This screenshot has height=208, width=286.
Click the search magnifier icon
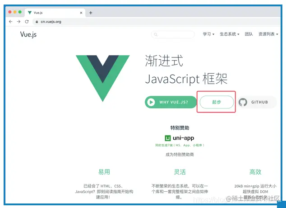point(156,34)
